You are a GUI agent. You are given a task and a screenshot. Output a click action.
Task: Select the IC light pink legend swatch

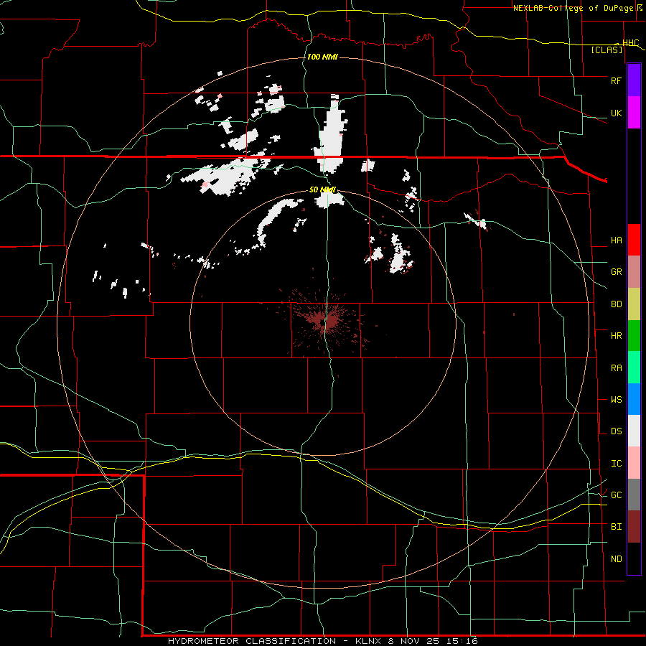634,463
